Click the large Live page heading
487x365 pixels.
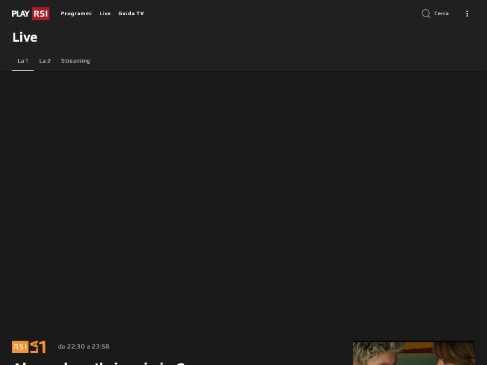25,38
